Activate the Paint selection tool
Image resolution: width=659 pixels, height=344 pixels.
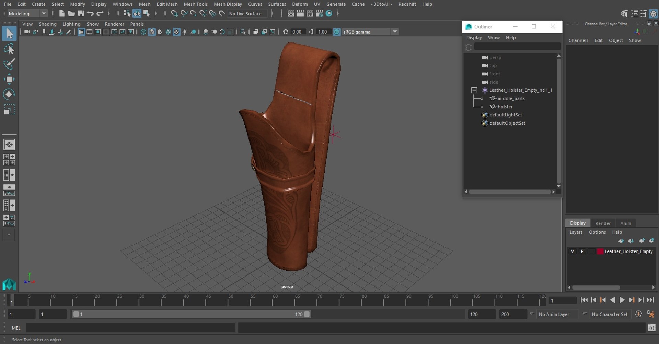[9, 64]
